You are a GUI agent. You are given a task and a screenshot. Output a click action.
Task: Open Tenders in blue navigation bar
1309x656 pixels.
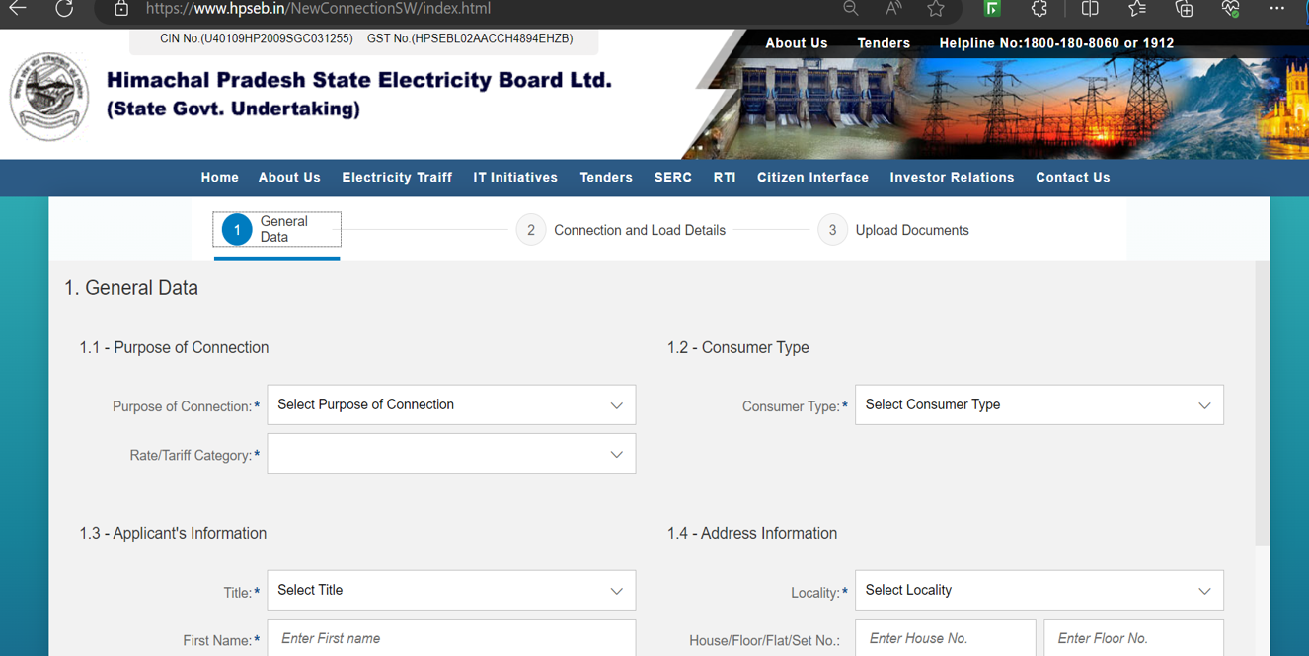[x=606, y=178]
